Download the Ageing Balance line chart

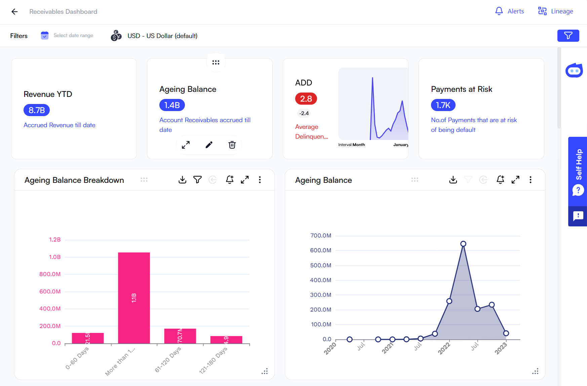click(453, 180)
